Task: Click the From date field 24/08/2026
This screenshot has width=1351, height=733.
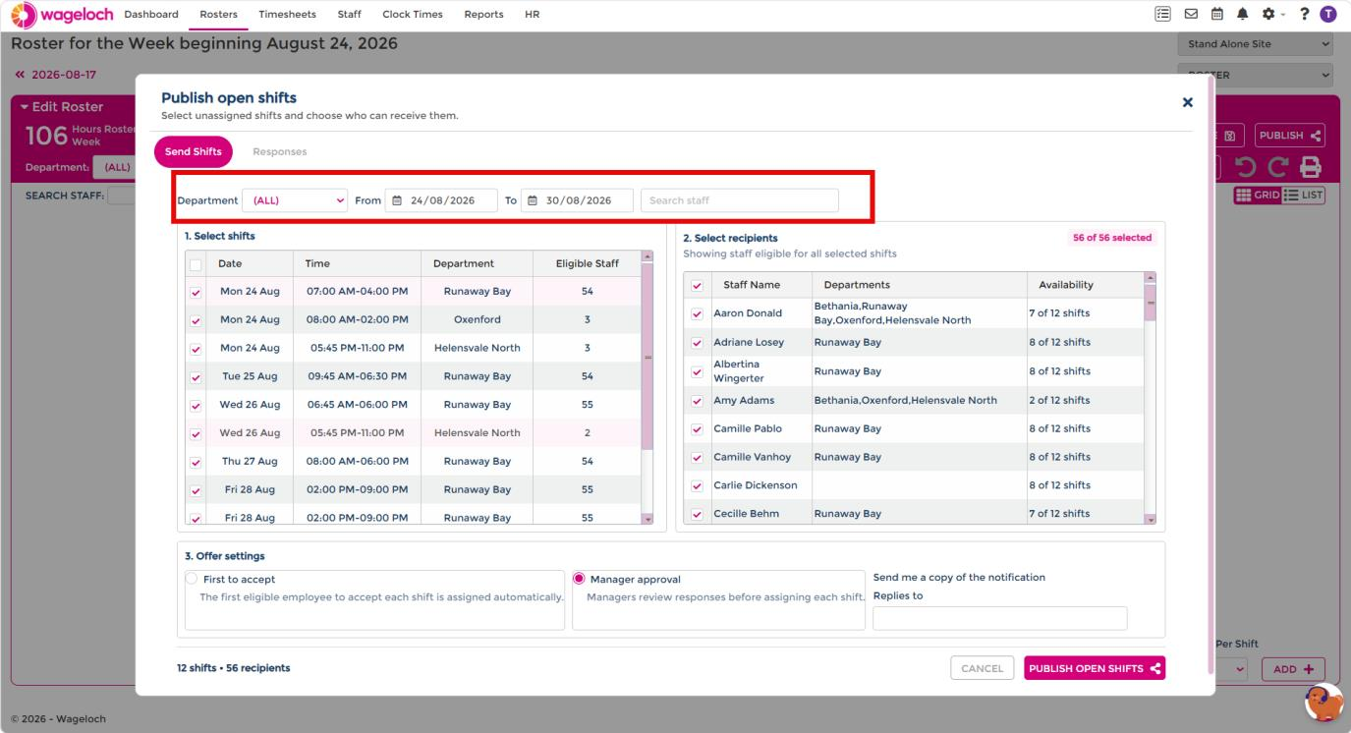Action: 441,200
